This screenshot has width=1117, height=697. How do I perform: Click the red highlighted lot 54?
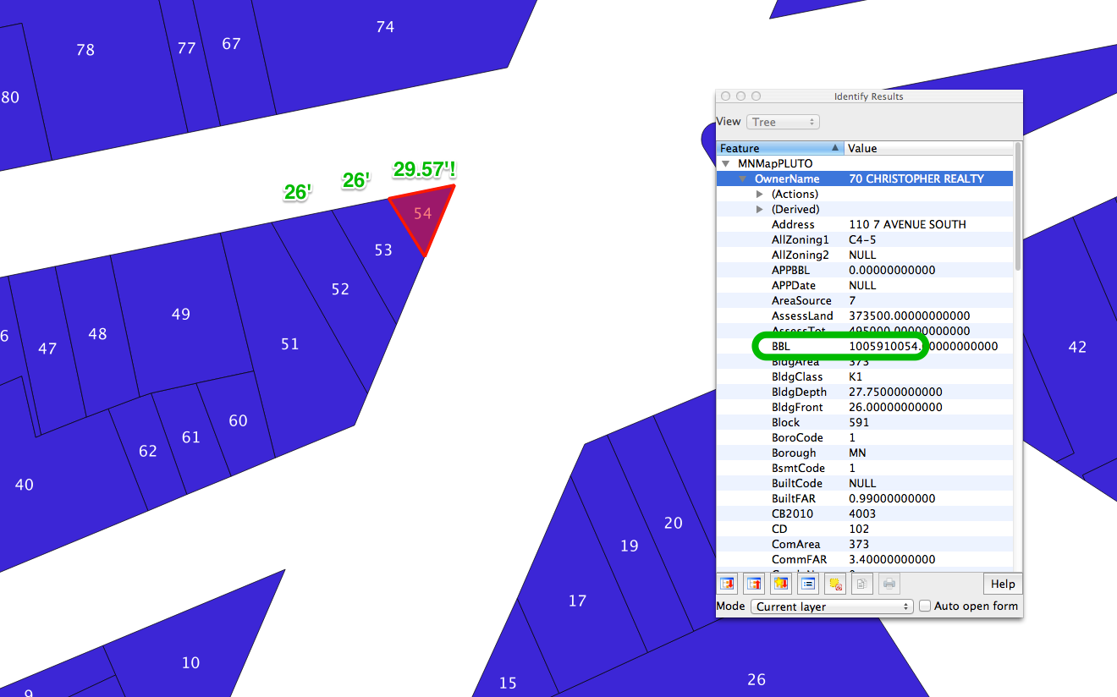[422, 213]
